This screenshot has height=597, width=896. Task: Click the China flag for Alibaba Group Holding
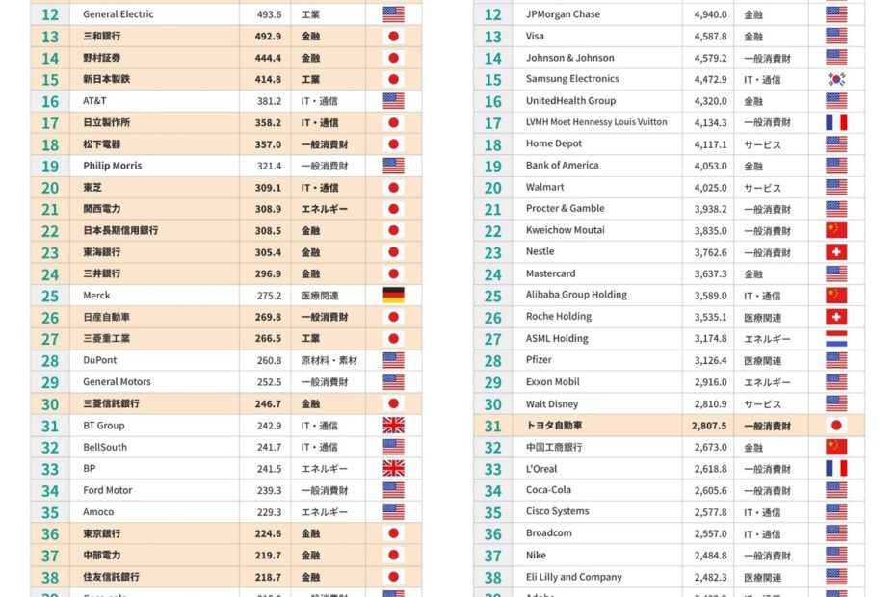click(836, 296)
